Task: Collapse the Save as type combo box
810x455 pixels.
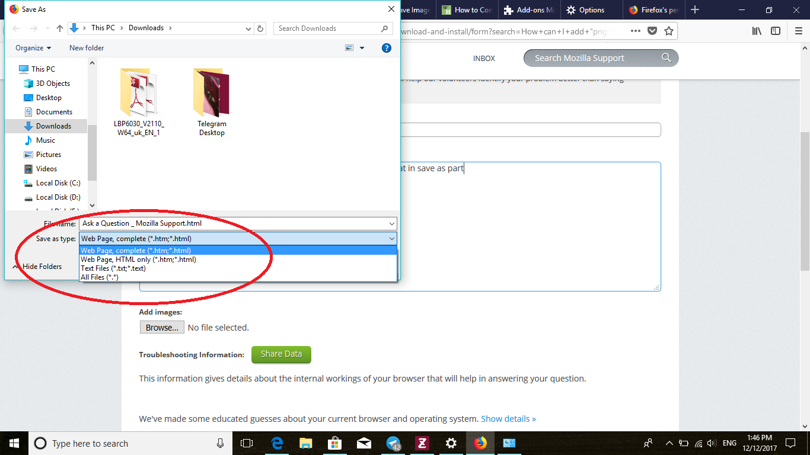Action: click(x=391, y=238)
